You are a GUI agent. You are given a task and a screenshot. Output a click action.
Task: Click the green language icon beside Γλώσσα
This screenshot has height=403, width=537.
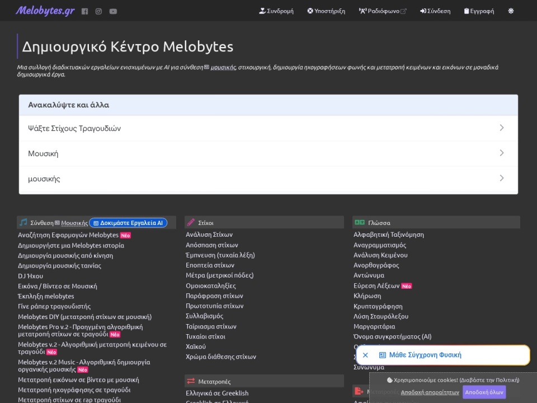pos(360,222)
